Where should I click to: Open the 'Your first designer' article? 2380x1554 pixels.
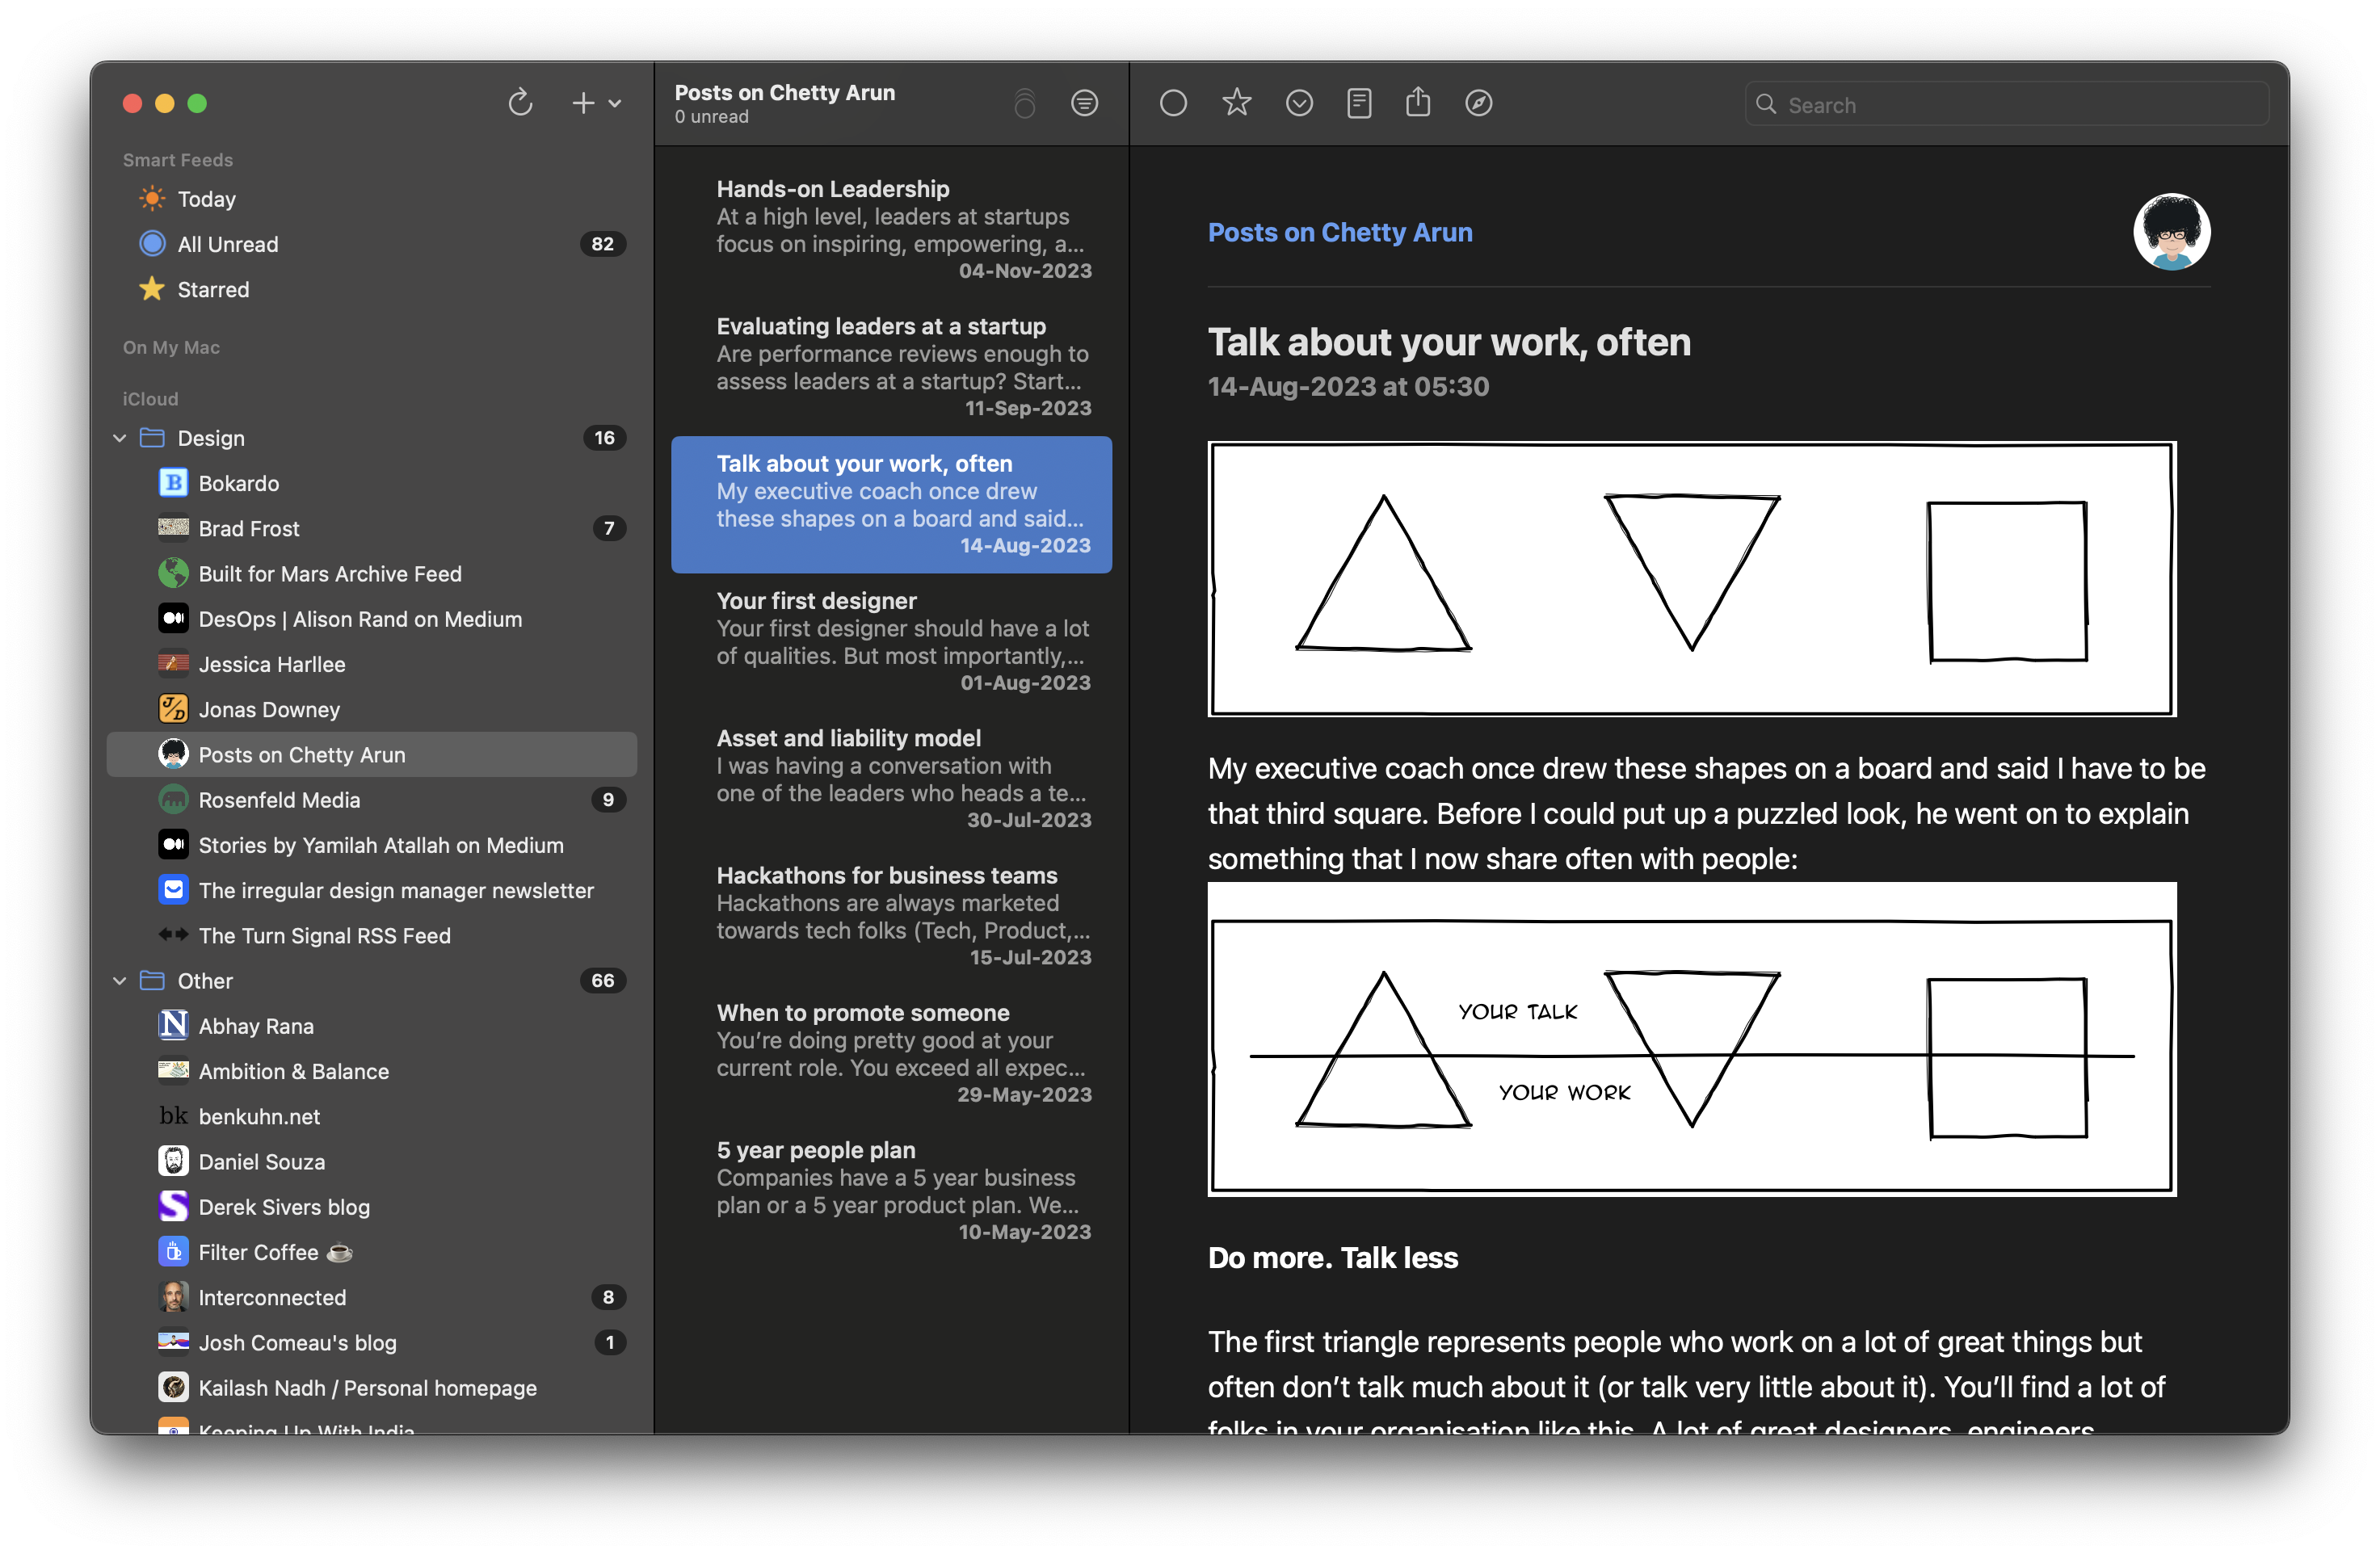click(890, 640)
